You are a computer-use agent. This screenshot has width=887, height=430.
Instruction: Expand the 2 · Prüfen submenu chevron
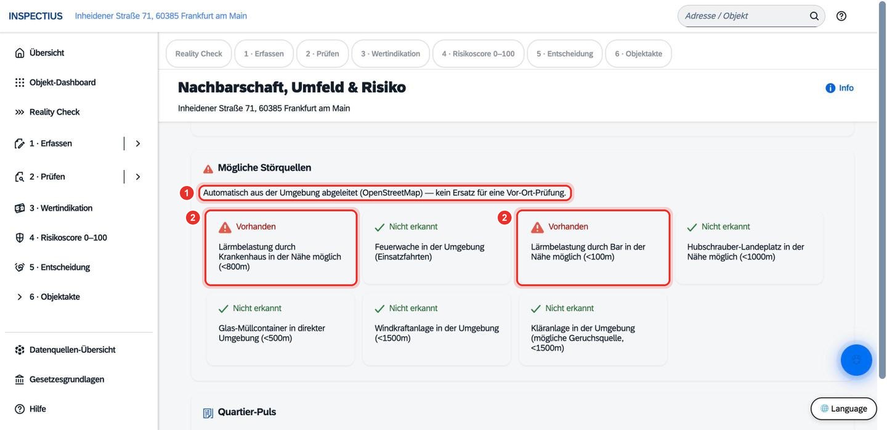(x=138, y=177)
